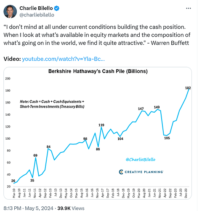Click the 119 spike data label
202x211 pixels.
[101, 125]
